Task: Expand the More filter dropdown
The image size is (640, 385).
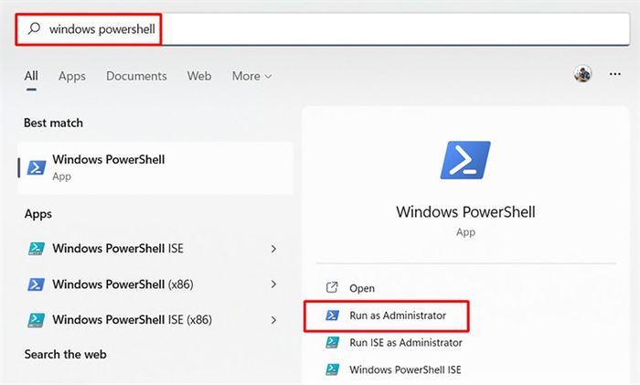Action: pyautogui.click(x=251, y=76)
